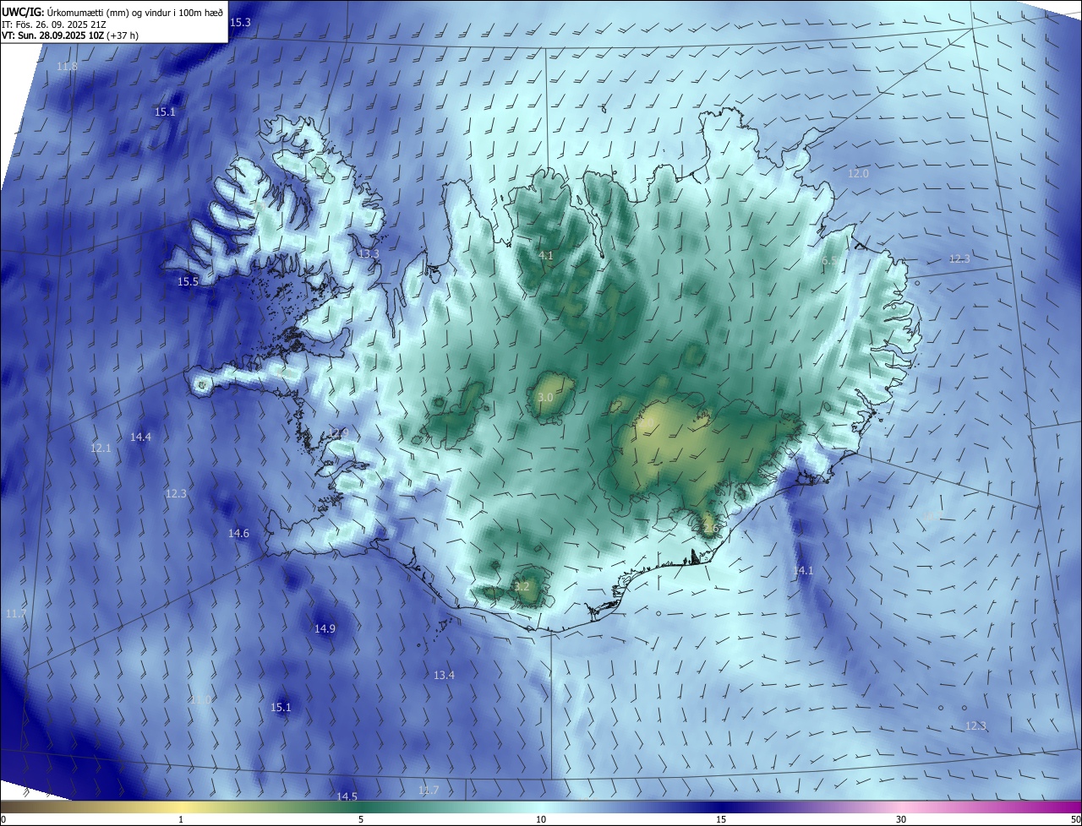Click the 4.1 value label over northern Iceland
The image size is (1082, 826).
point(546,255)
